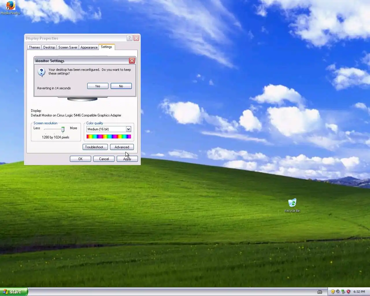This screenshot has height=296, width=370.
Task: Reject the new settings with No
Action: tap(121, 86)
